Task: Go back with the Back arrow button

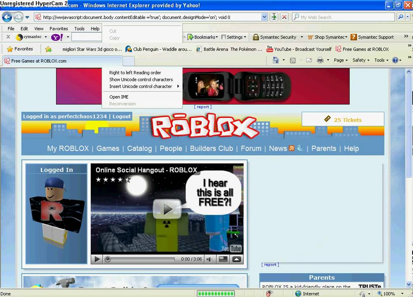Action: pos(7,17)
